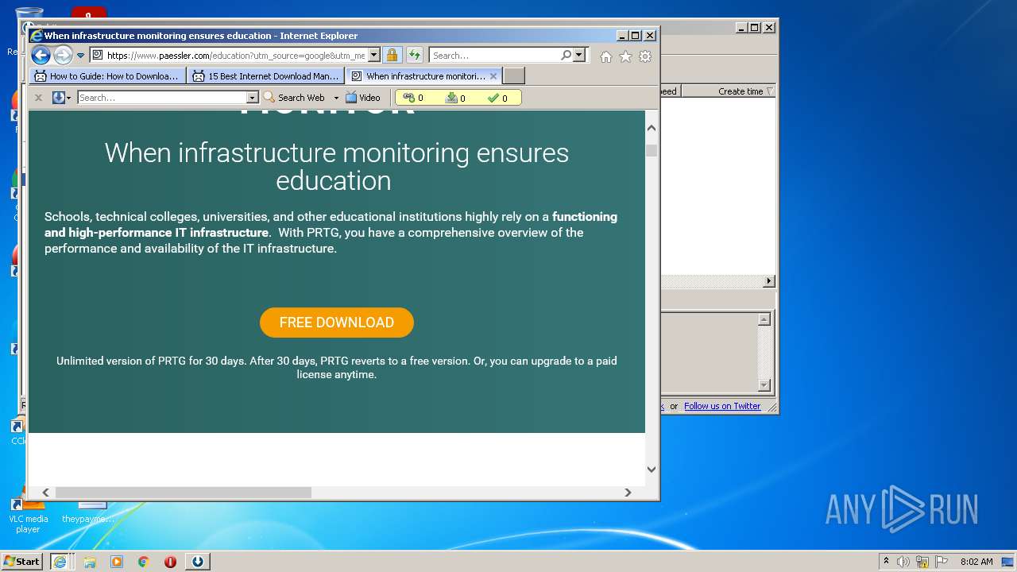Image resolution: width=1017 pixels, height=572 pixels.
Task: Switch to the How to Guide tab
Action: (x=108, y=76)
